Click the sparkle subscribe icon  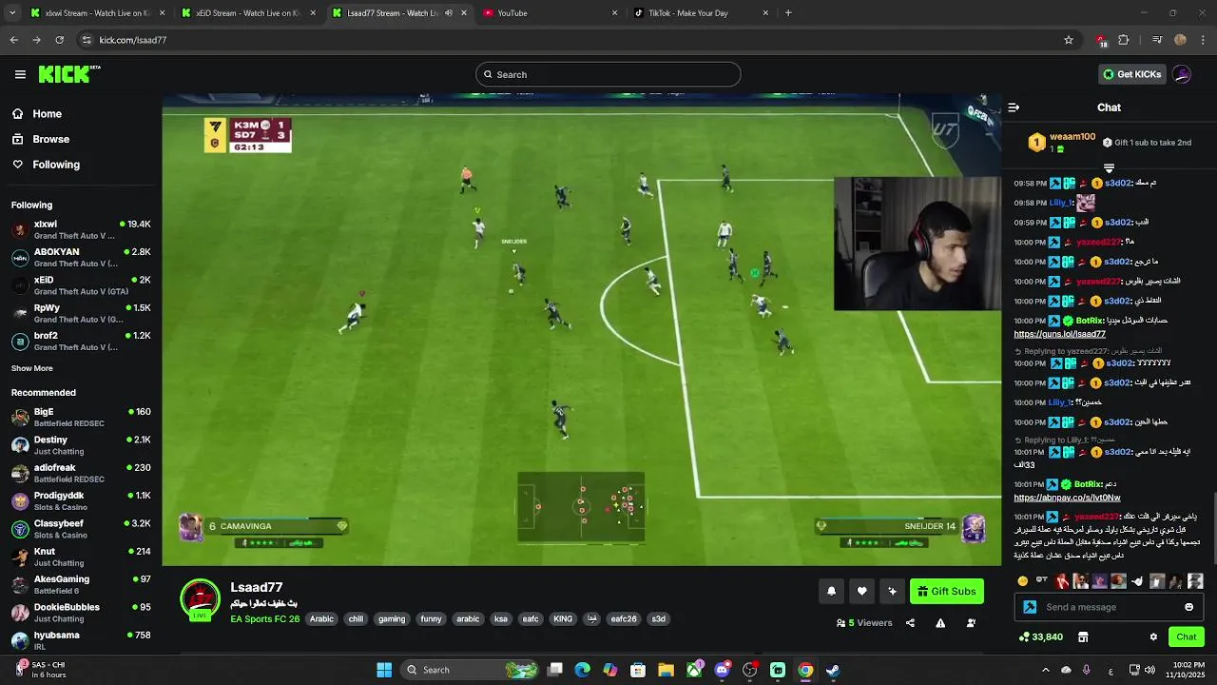(892, 591)
